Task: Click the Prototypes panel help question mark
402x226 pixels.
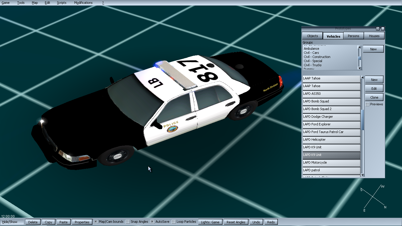Action: tap(378, 29)
